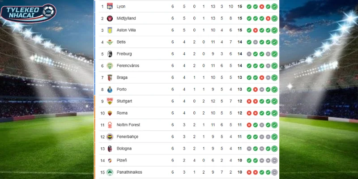Click the Braga club crest

(x=109, y=77)
